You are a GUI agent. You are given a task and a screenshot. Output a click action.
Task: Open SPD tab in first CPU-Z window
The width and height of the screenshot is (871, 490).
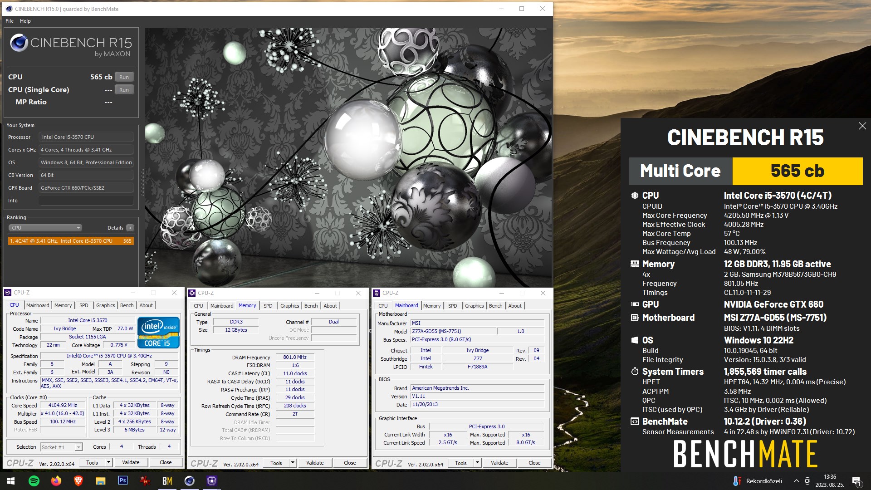coord(84,305)
